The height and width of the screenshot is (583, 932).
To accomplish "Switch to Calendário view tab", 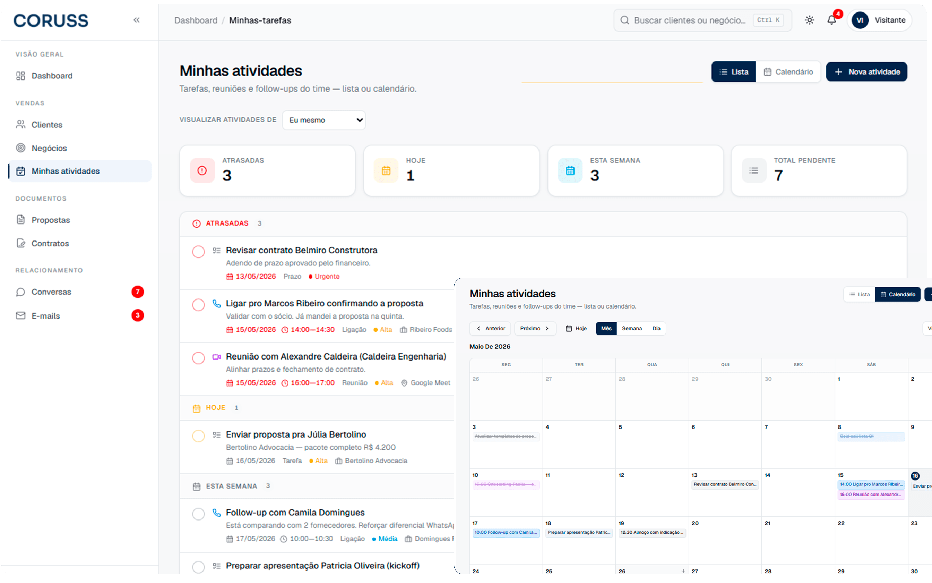I will pyautogui.click(x=788, y=72).
